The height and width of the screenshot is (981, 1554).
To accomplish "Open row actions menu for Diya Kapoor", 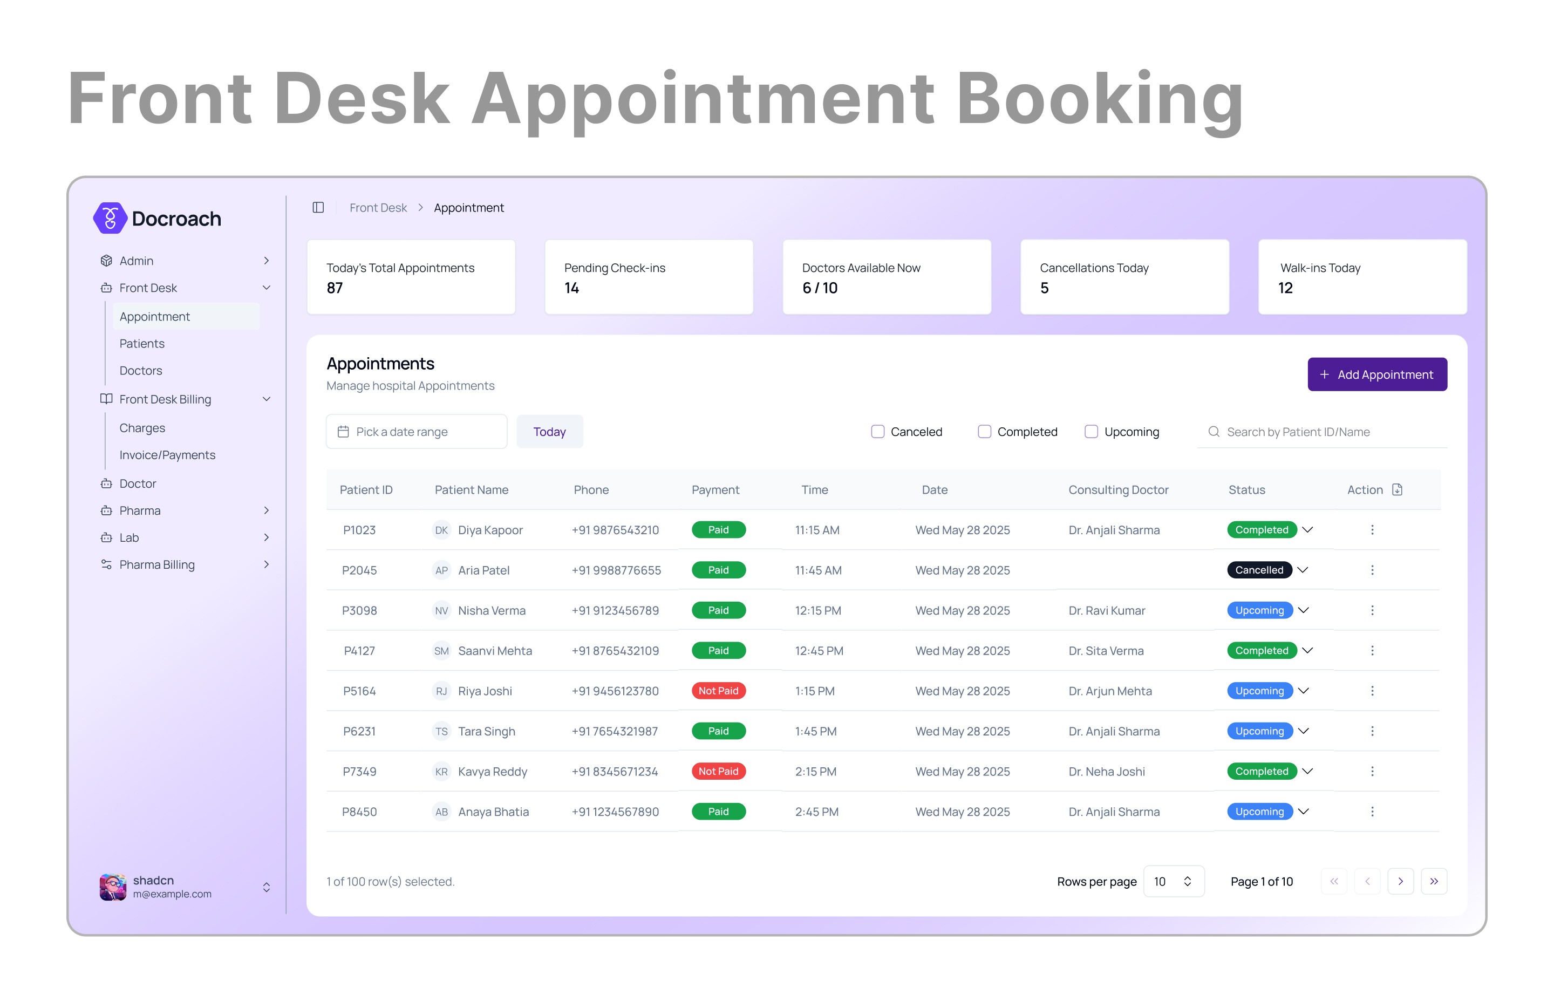I will [1372, 530].
